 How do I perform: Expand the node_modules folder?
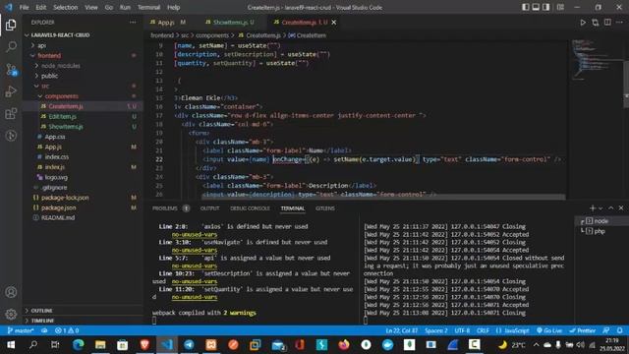pyautogui.click(x=61, y=66)
